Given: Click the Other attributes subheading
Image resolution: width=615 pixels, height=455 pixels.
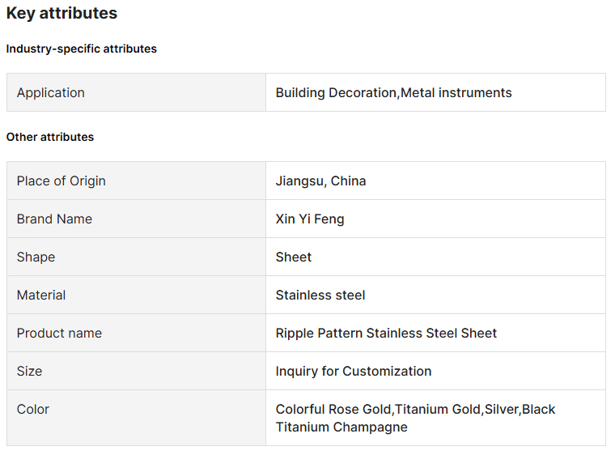Looking at the screenshot, I should (x=50, y=137).
